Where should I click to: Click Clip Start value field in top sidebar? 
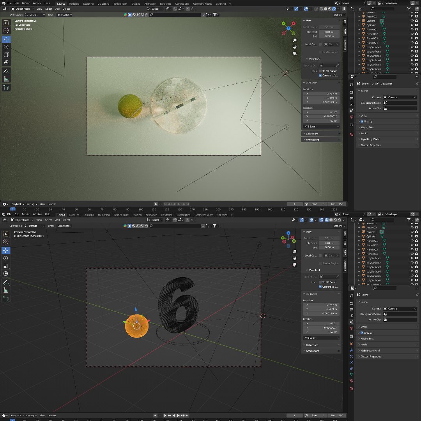(x=329, y=32)
